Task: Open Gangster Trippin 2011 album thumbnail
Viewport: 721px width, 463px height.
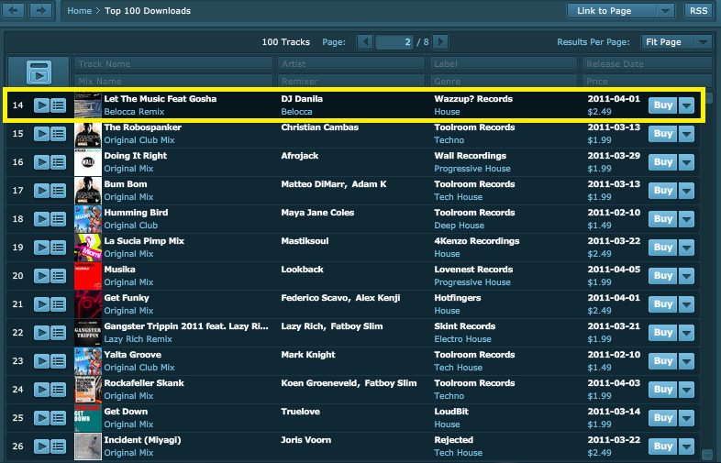Action: click(88, 333)
